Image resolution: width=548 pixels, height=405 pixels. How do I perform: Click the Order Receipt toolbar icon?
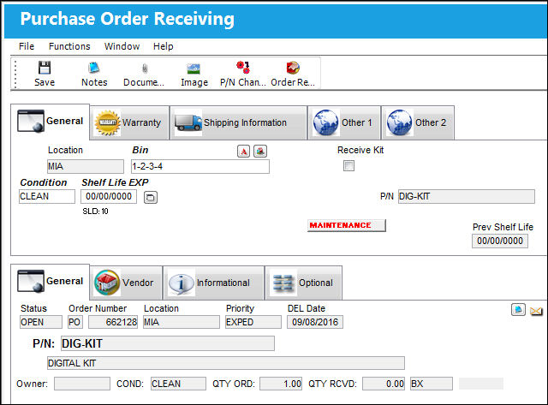tap(293, 74)
